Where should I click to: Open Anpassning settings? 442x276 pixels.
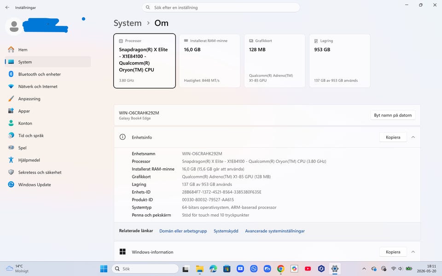[x=47, y=98]
